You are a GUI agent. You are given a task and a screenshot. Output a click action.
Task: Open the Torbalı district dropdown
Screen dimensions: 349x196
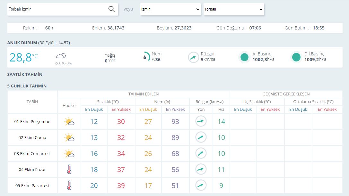click(x=233, y=9)
